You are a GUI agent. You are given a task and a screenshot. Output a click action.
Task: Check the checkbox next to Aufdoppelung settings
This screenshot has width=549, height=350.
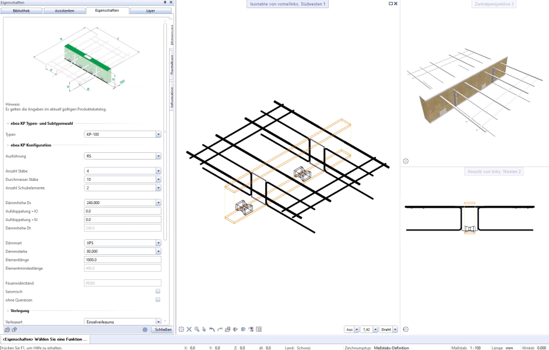point(157,291)
